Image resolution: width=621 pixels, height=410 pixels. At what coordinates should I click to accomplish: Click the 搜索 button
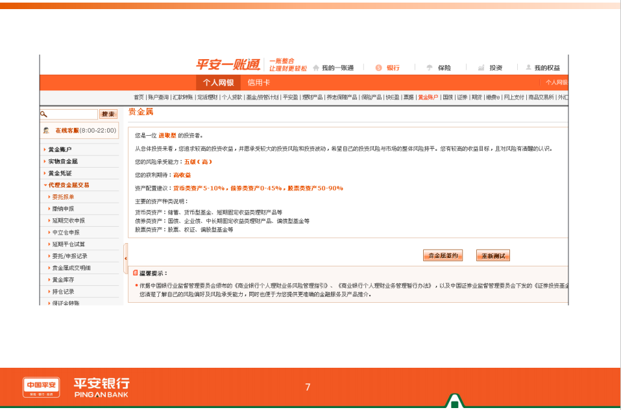108,114
